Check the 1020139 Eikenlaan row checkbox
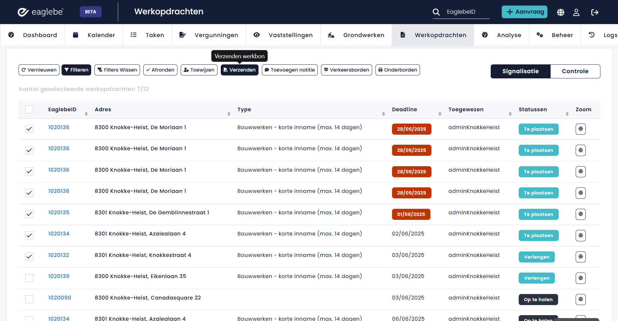Screen dimensions: 618x321 click(29, 278)
